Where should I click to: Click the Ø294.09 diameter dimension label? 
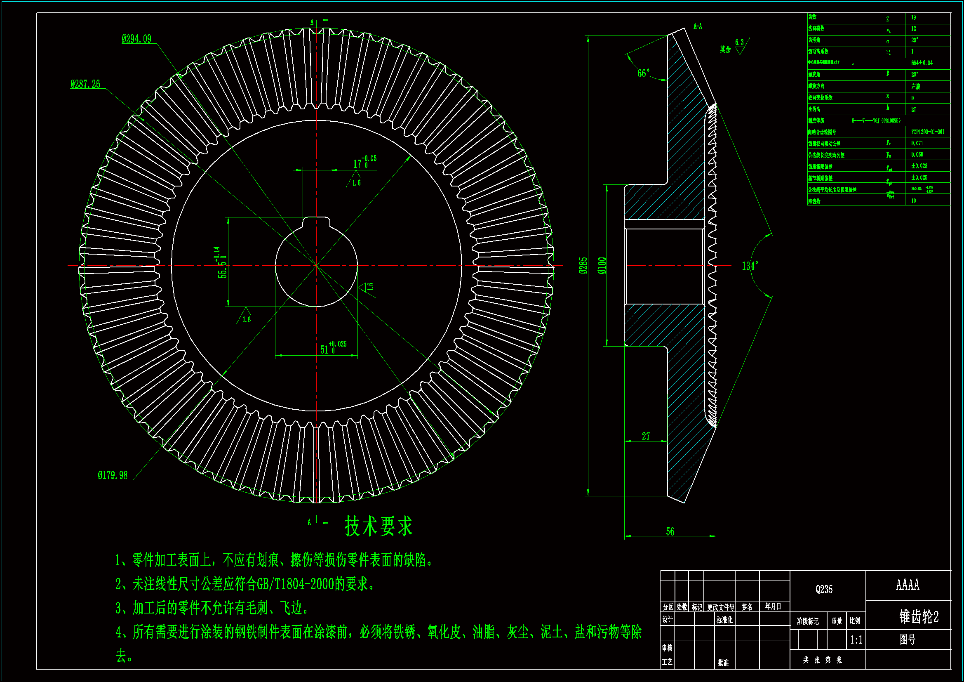coord(136,39)
